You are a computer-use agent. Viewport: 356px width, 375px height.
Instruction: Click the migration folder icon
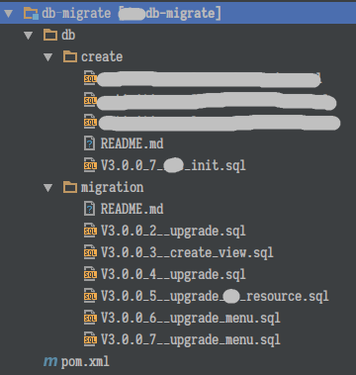[x=70, y=187]
